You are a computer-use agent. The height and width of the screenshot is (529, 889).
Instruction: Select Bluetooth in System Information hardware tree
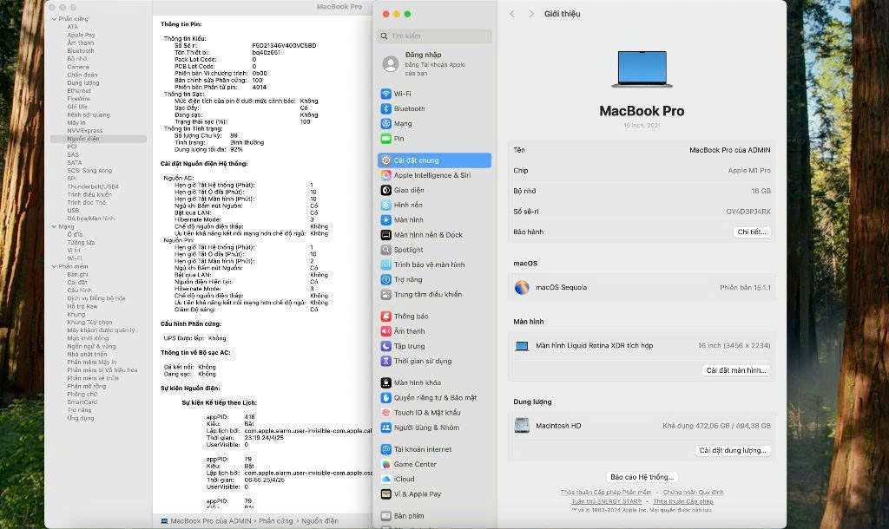[81, 51]
